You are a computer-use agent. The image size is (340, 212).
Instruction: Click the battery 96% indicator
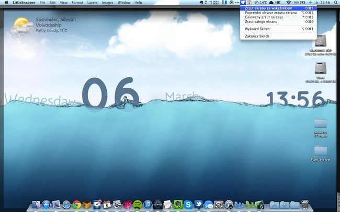(299, 3)
